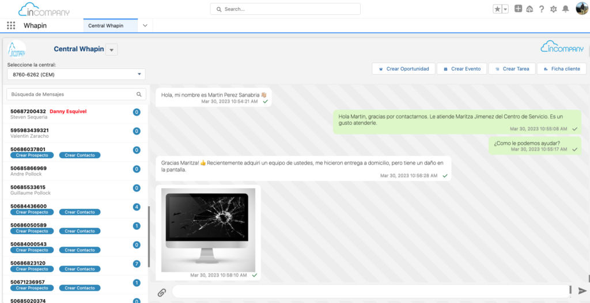Image resolution: width=590 pixels, height=303 pixels.
Task: Click the Whapin app name
Action: [35, 25]
